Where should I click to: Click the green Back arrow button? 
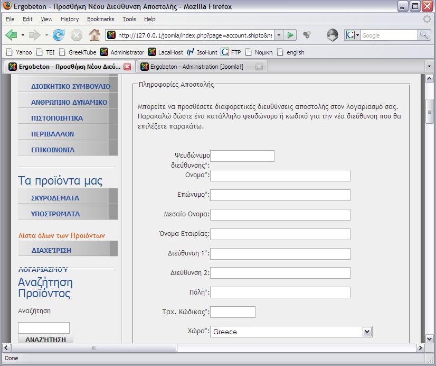[12, 35]
